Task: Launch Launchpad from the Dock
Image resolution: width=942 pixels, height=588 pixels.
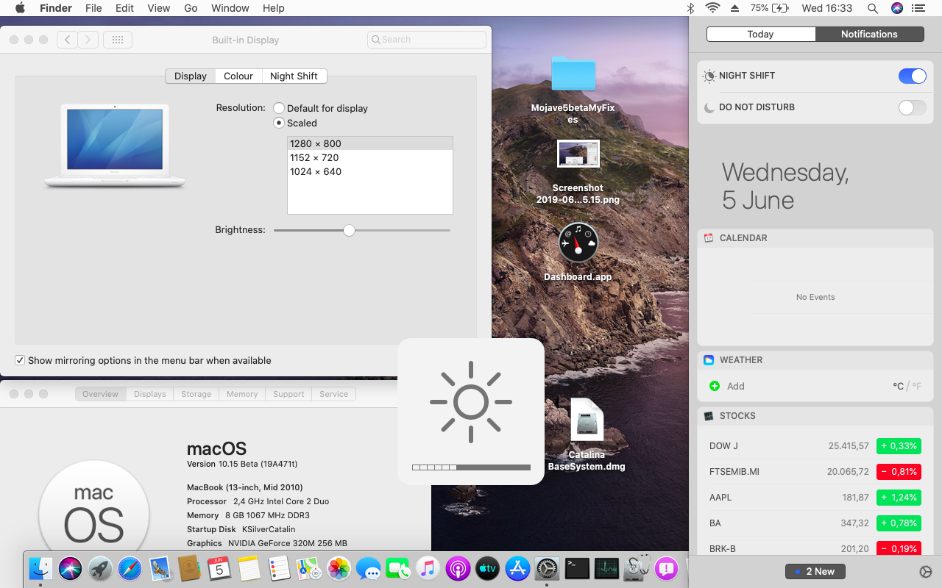Action: (100, 568)
